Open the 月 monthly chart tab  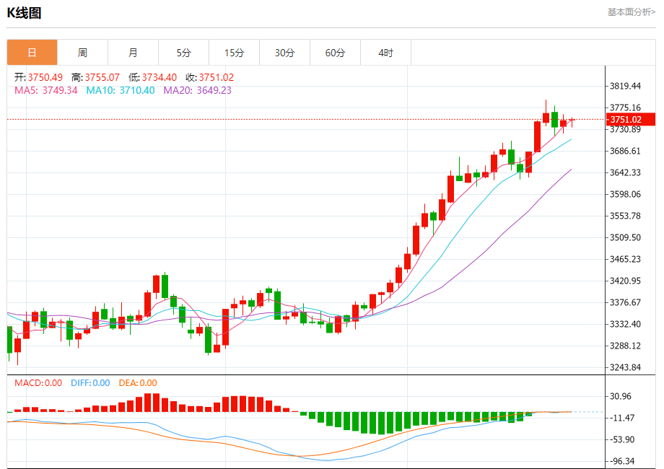[133, 53]
